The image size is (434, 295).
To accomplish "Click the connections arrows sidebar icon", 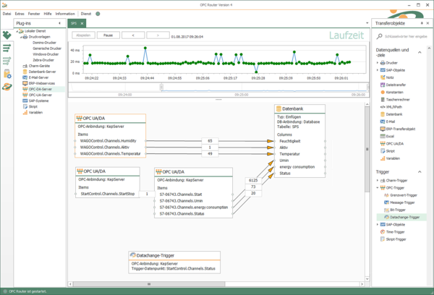I will (7, 48).
